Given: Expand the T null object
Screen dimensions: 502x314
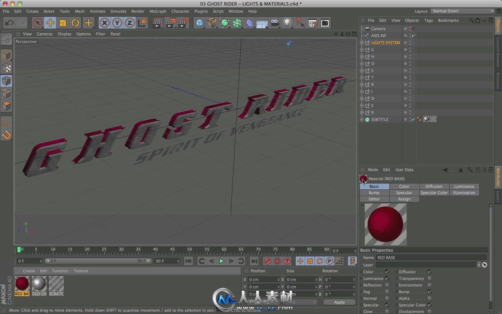Looking at the screenshot, I should click(362, 77).
